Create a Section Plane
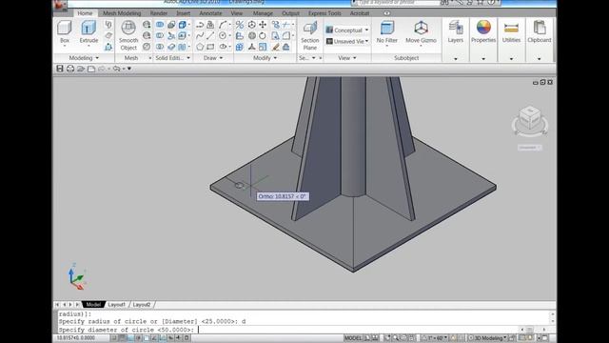The width and height of the screenshot is (609, 343). (310, 35)
